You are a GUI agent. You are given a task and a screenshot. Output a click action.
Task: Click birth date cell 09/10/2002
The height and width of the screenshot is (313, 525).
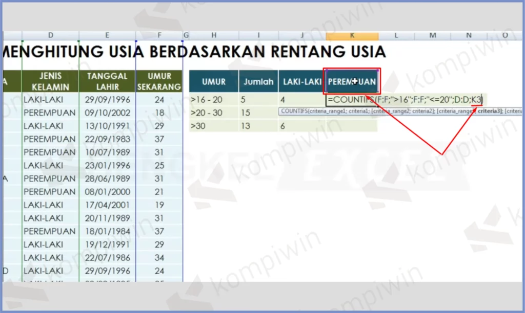[107, 113]
